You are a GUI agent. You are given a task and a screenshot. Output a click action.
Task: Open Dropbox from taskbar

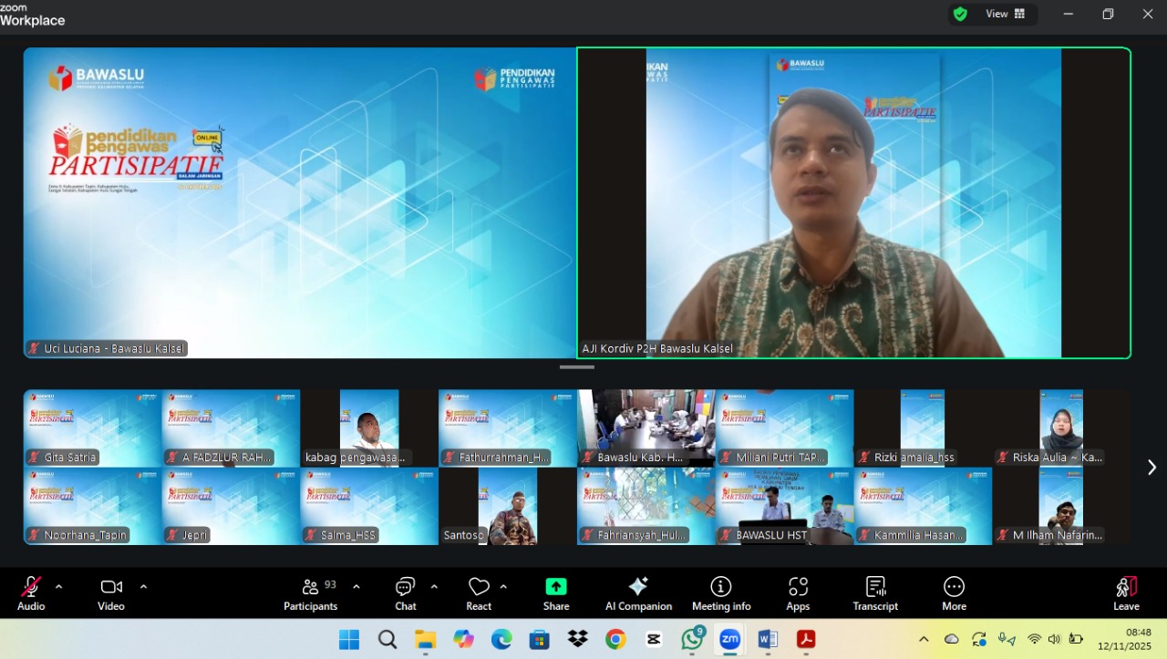(x=577, y=640)
